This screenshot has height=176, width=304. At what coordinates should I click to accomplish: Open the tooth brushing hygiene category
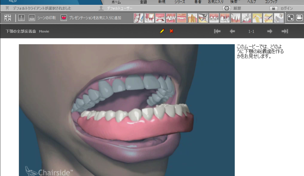(x=138, y=18)
